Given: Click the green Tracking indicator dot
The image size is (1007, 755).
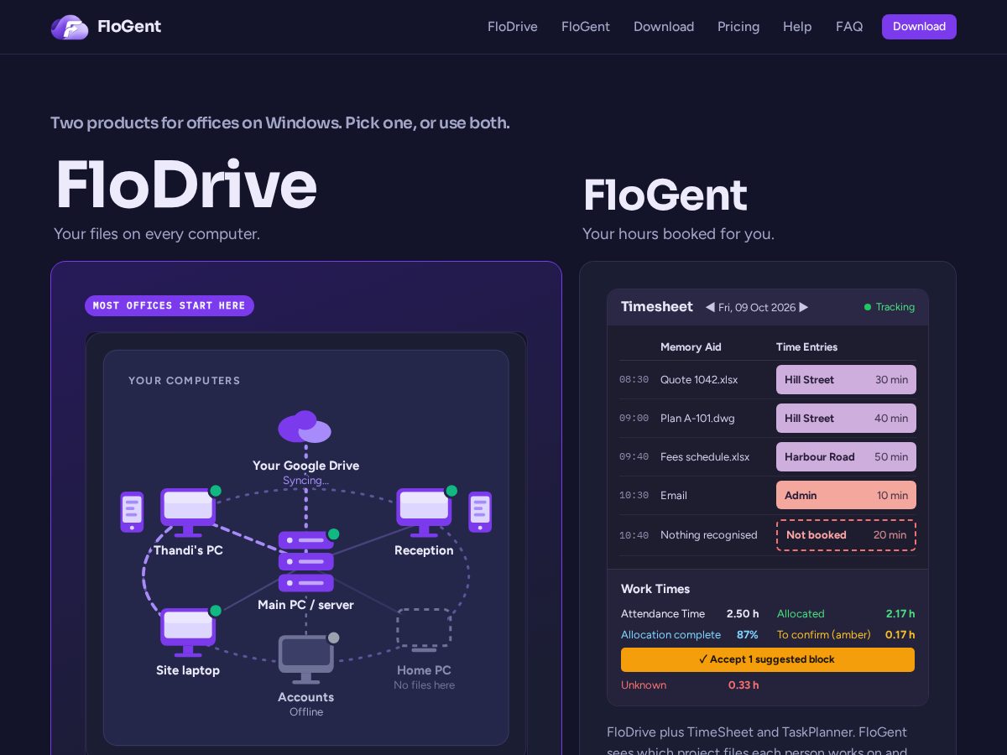Looking at the screenshot, I should (868, 307).
